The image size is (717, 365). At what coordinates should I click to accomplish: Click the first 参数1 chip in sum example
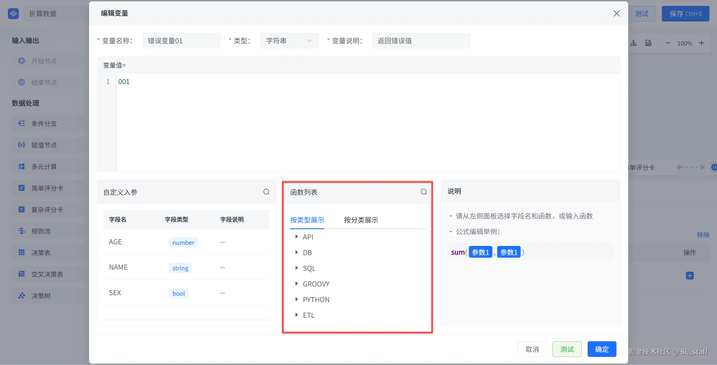480,252
